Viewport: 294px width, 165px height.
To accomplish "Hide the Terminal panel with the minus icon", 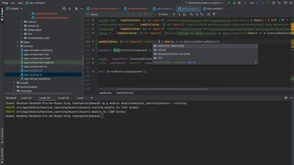I will [291, 98].
